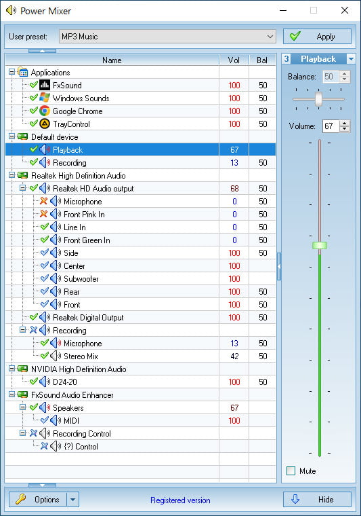Toggle the Mute checkbox
The width and height of the screenshot is (361, 516).
click(291, 471)
